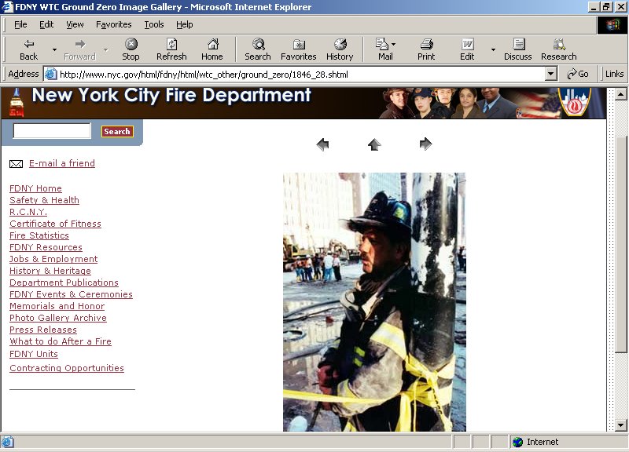Go to the Home page icon

point(212,49)
